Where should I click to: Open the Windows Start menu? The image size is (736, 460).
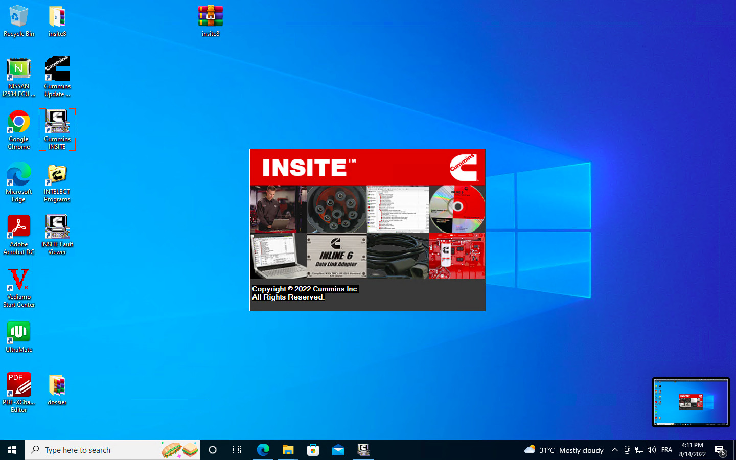point(12,450)
